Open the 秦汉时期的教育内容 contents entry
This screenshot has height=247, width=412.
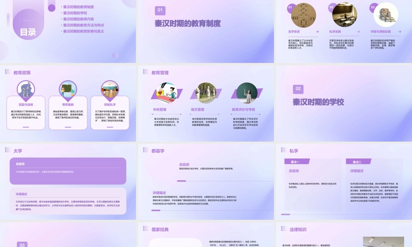click(x=78, y=19)
